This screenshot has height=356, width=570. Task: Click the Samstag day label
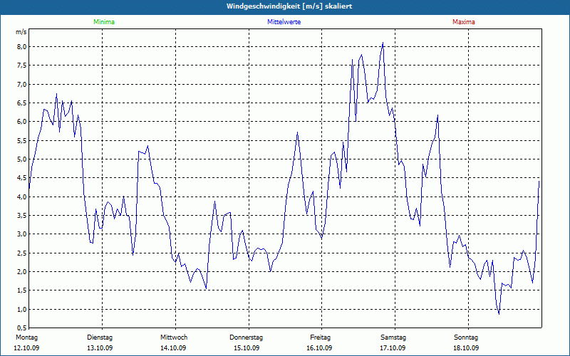[393, 337]
